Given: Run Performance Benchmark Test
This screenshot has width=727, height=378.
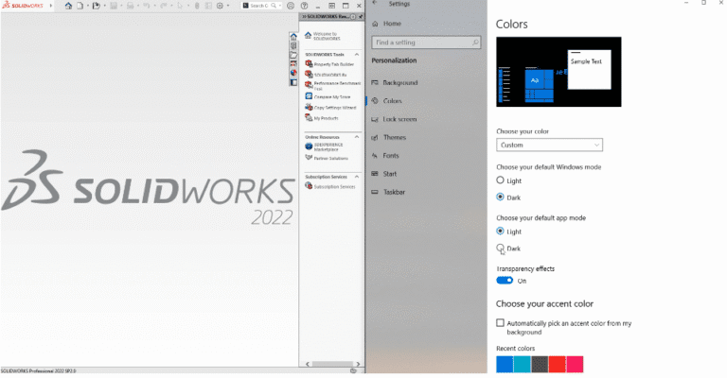Looking at the screenshot, I should 333,86.
